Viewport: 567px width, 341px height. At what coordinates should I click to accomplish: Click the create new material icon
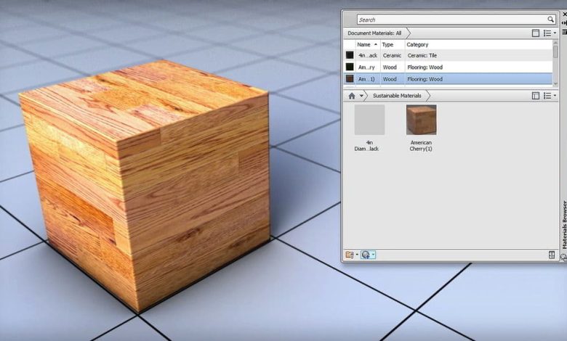(365, 255)
